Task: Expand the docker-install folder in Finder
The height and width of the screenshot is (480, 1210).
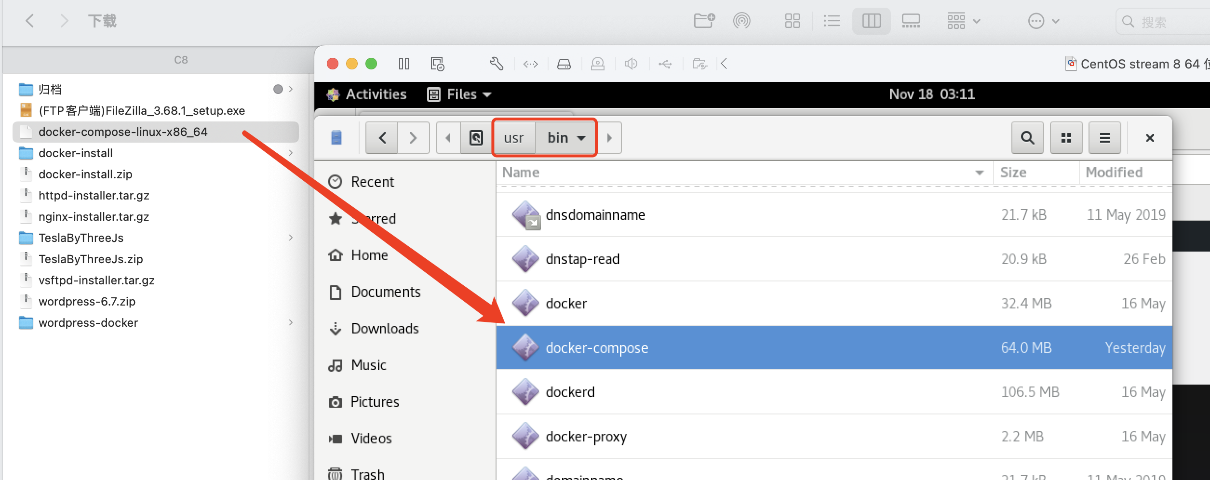Action: [291, 153]
